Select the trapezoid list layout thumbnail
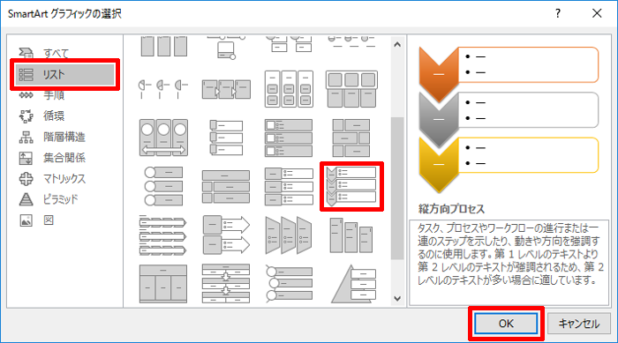 click(x=289, y=235)
